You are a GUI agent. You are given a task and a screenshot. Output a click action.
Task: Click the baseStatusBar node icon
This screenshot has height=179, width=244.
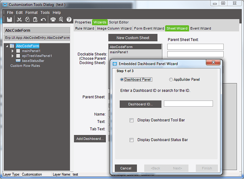[x=18, y=61]
